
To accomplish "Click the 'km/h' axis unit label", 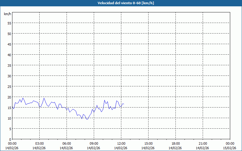I will [7, 14].
